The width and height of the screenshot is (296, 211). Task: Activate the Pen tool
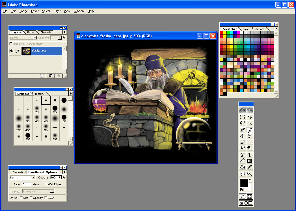pyautogui.click(x=243, y=155)
